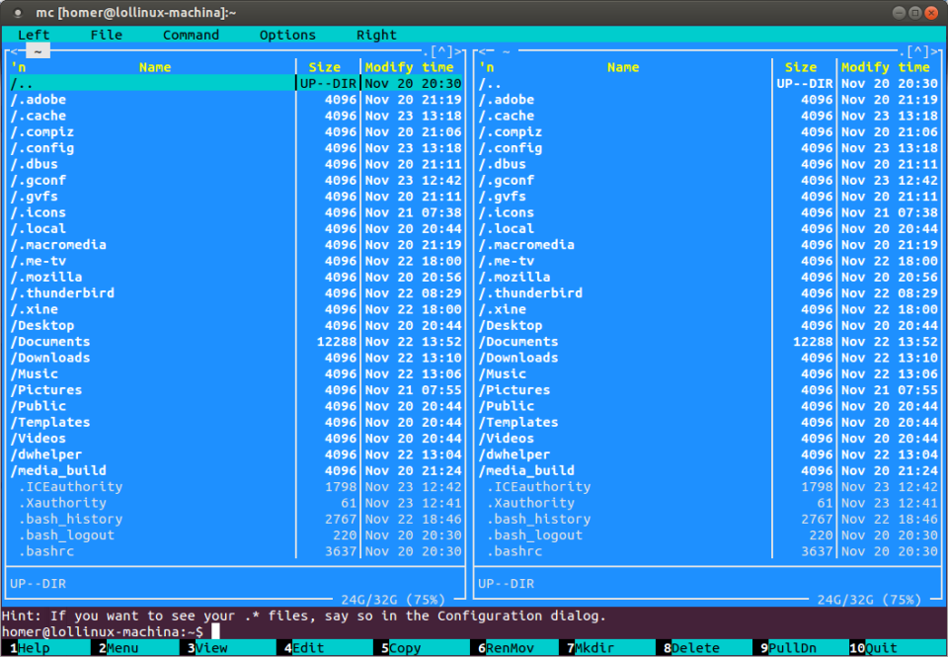Select /.xine in the right panel

[x=709, y=309]
